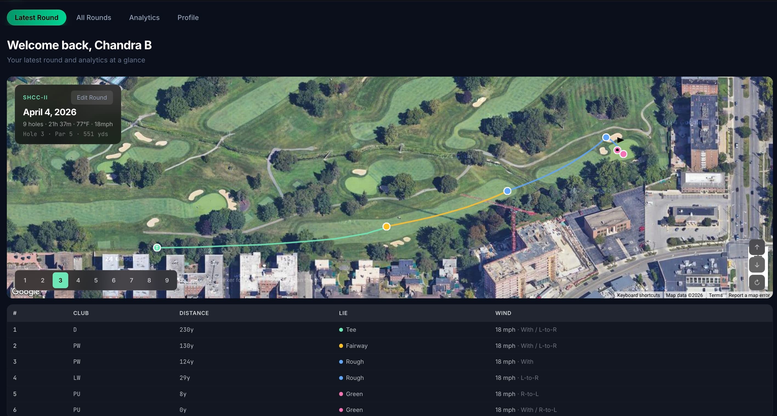Click the up-arrow previous hole map control
This screenshot has height=416, width=777.
pyautogui.click(x=757, y=247)
